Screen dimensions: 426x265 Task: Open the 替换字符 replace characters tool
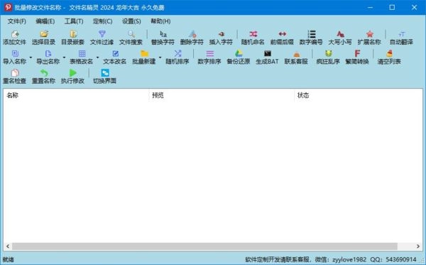[x=163, y=38]
